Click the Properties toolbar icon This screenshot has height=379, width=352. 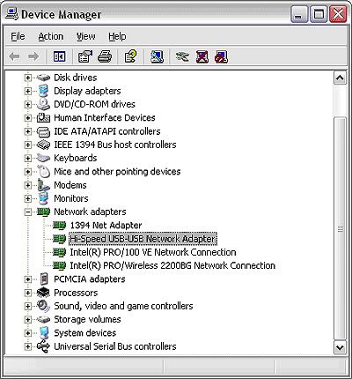click(84, 56)
